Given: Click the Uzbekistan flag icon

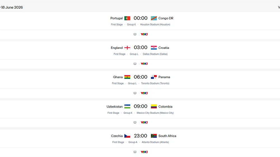Looking at the screenshot, I should pyautogui.click(x=127, y=106).
